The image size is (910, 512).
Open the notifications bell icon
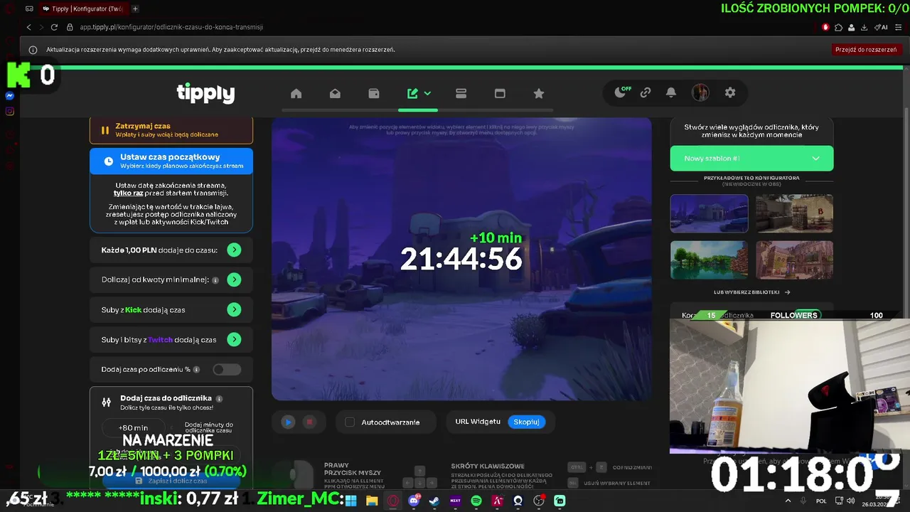pyautogui.click(x=671, y=92)
